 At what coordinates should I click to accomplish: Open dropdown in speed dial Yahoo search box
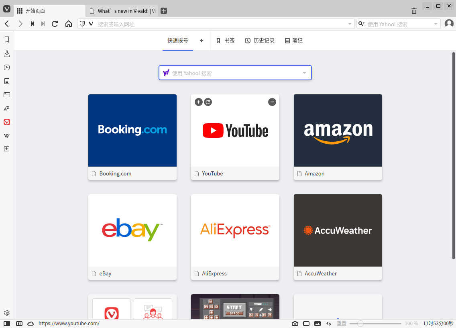[304, 73]
